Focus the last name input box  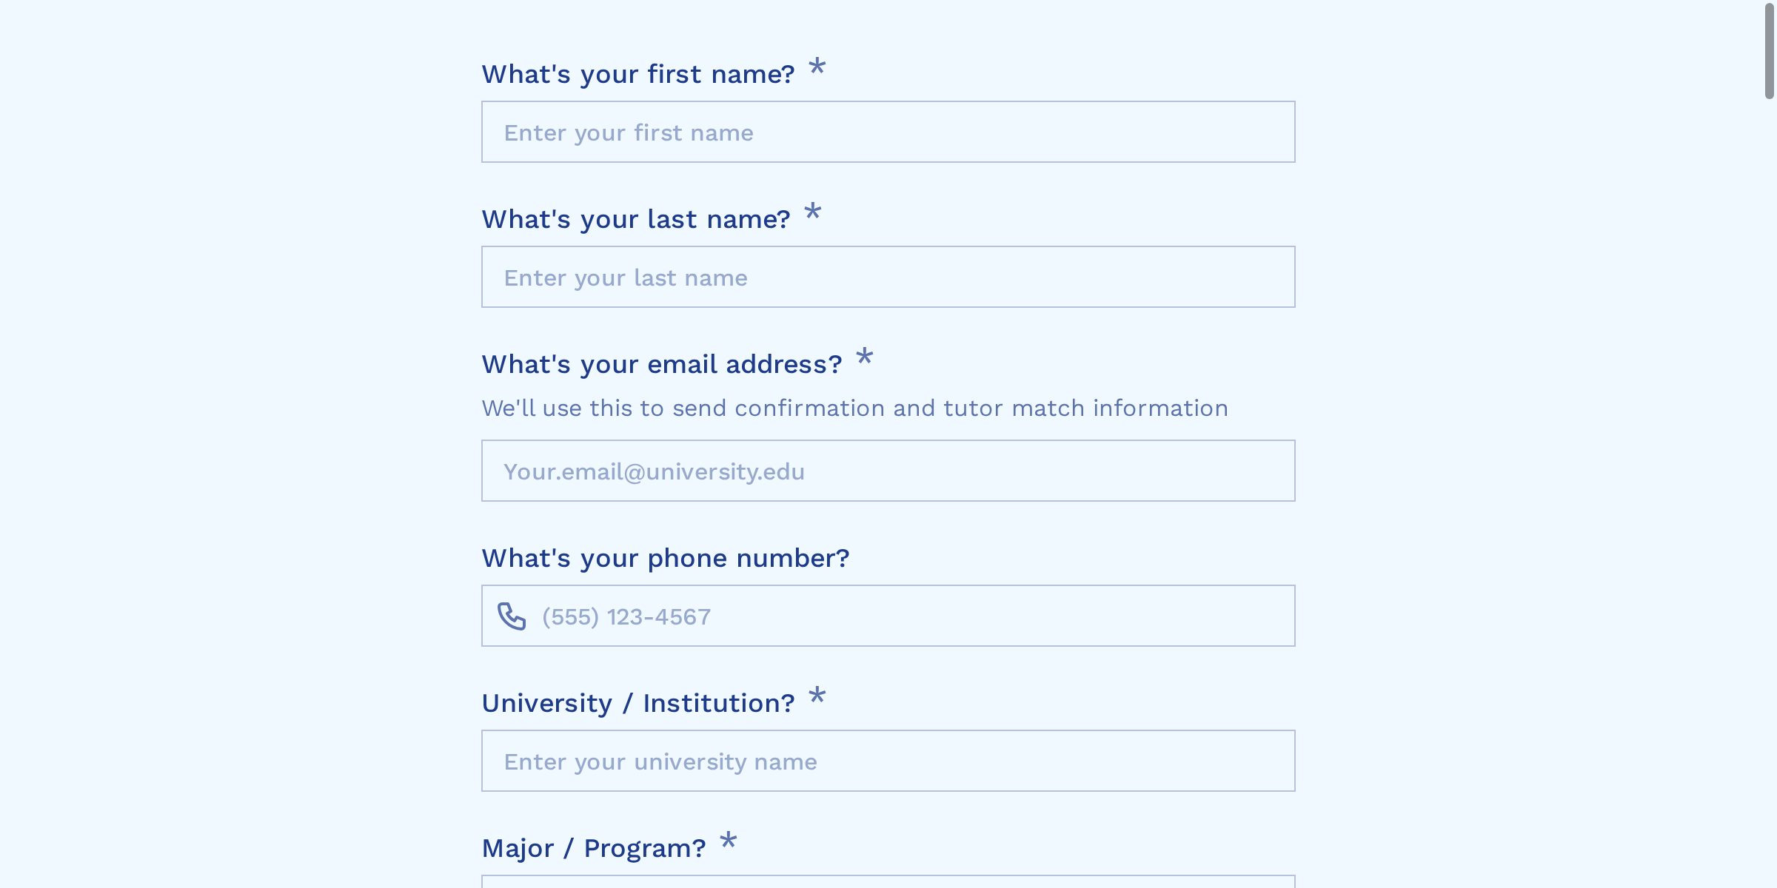point(888,277)
